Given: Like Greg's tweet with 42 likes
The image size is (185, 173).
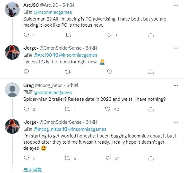Looking at the screenshot, I should coord(108,109).
